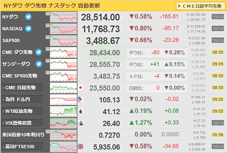The height and width of the screenshot is (153, 227).
Task: Click the WTI原油先物 mini chart
Action: [63, 111]
